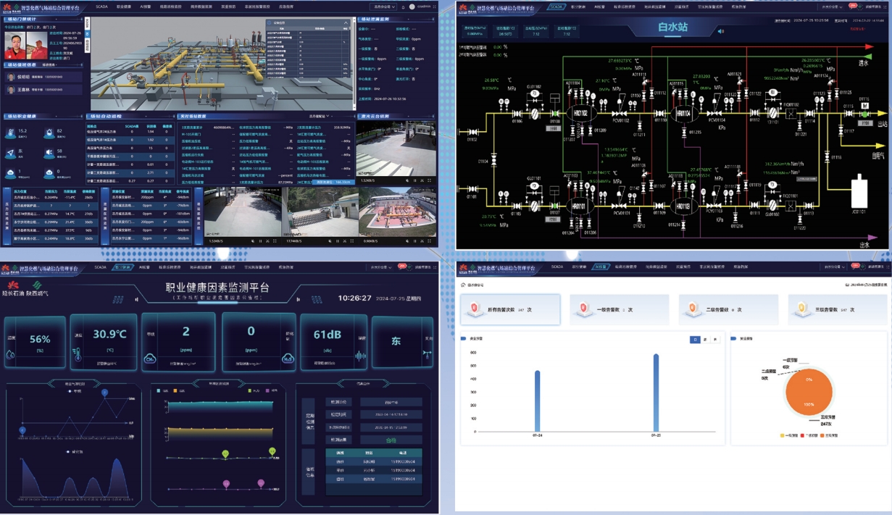Toggle the 甲烷 legend in the gas chart

point(73,391)
